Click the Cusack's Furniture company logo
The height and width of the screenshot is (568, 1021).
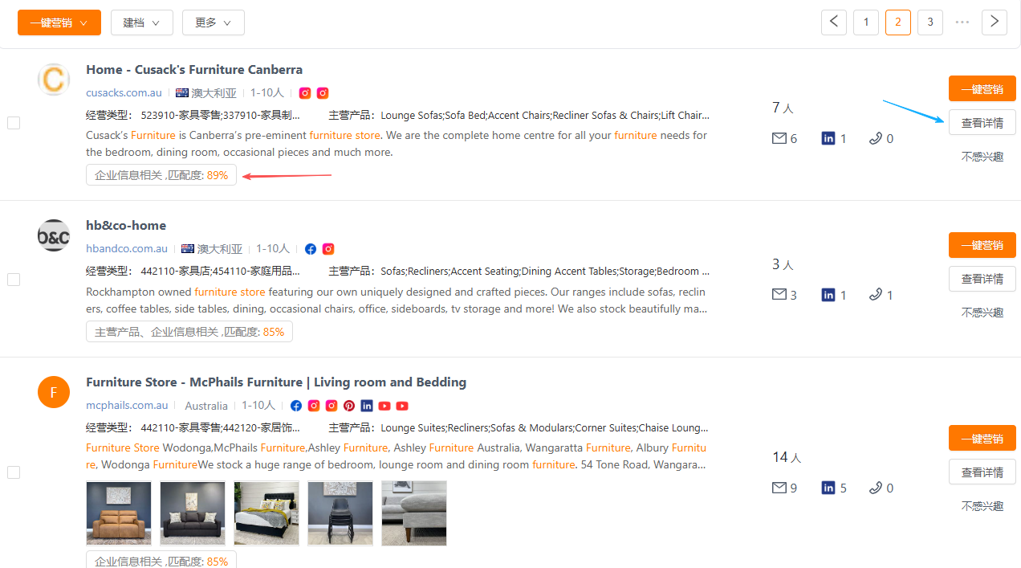pyautogui.click(x=54, y=80)
